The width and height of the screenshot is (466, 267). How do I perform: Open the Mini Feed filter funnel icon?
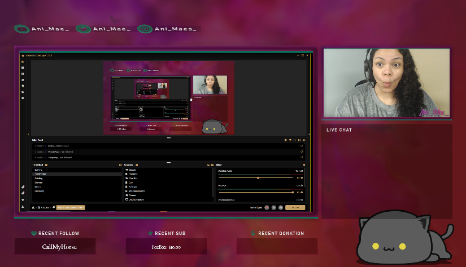coord(290,140)
